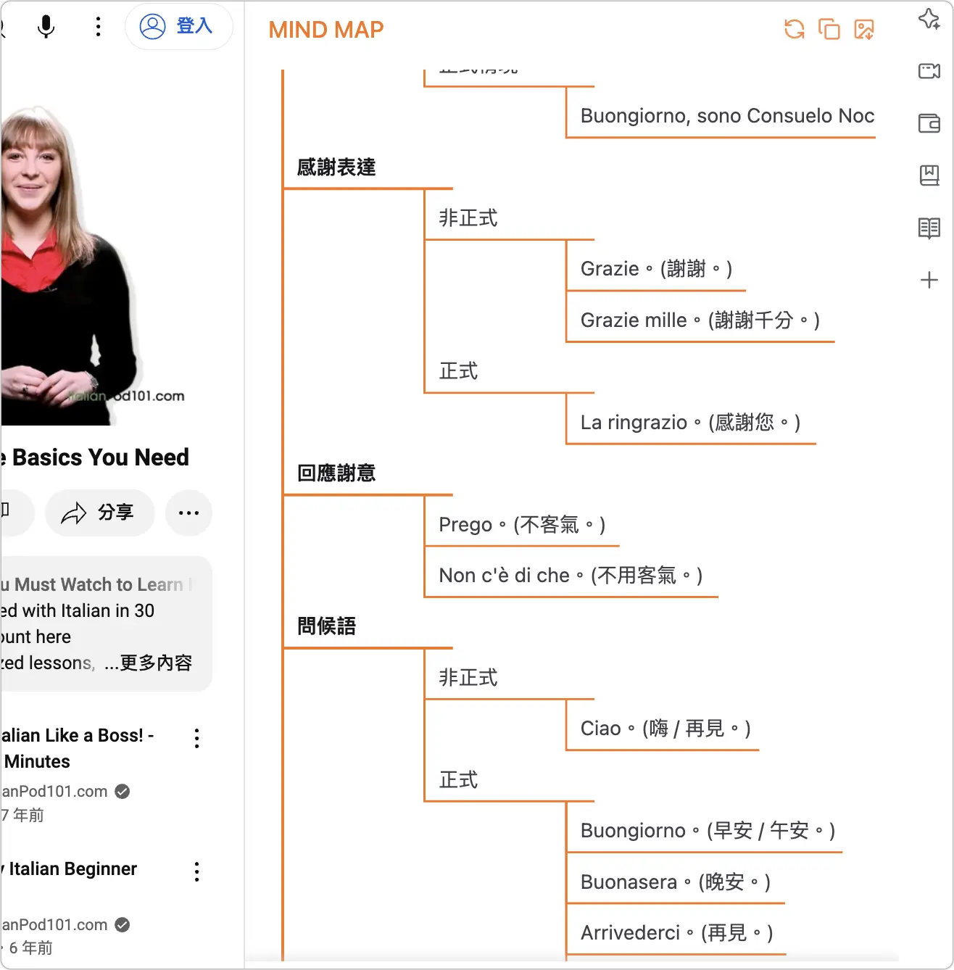Select the La ringrazio。(感謝您。) node

tap(690, 423)
